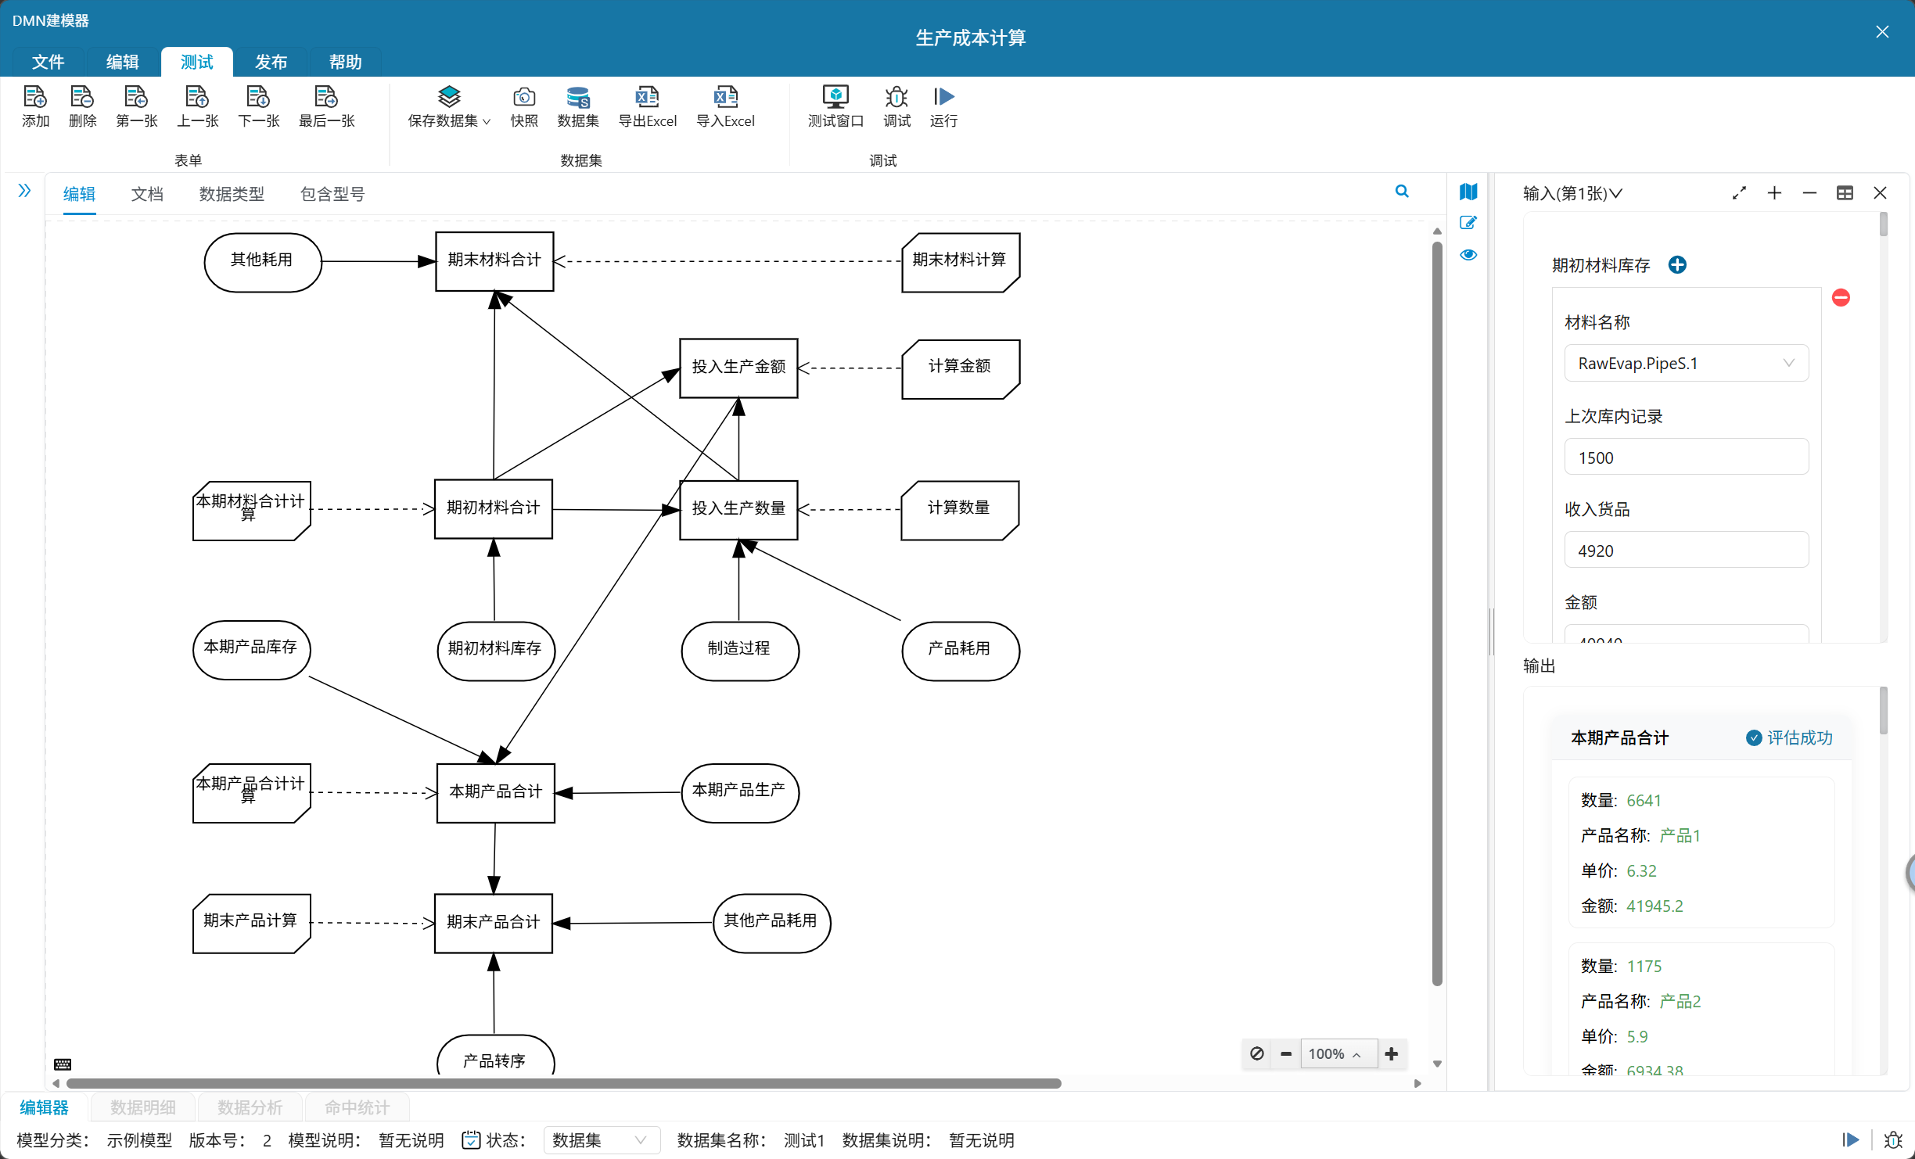Toggle the map panel icon in the side strip
The width and height of the screenshot is (1915, 1159).
1468,192
